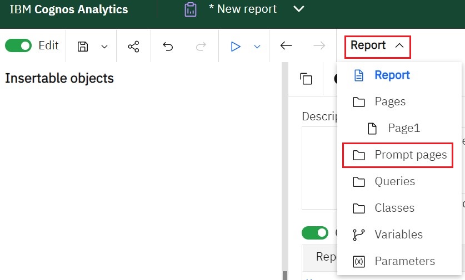The width and height of the screenshot is (465, 280).
Task: Click the IBM Cognos Analytics logo text
Action: click(69, 9)
